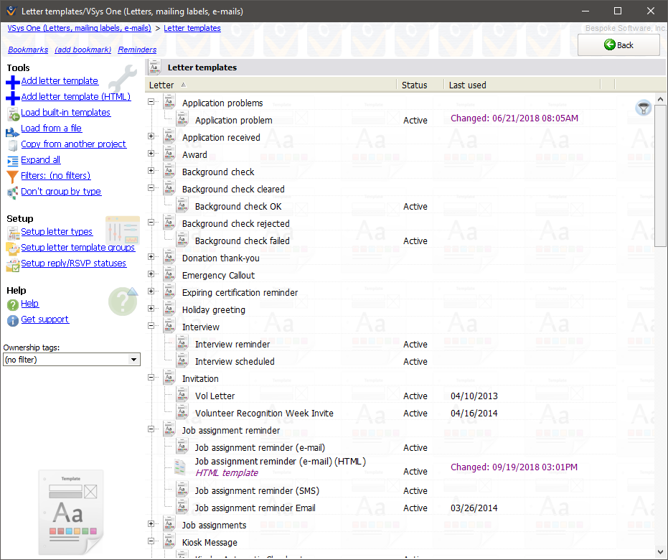Screen dimensions: 668x560
Task: Open the Reminders menu
Action: point(137,50)
